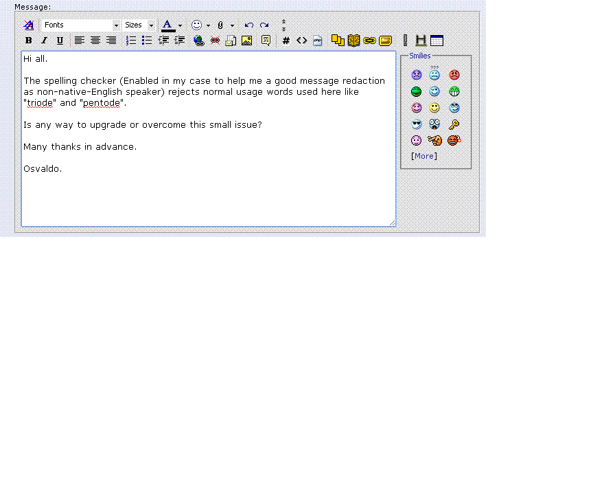Screen dimensions: 615x496
Task: Wrap selection in PHP tags
Action: click(x=317, y=41)
